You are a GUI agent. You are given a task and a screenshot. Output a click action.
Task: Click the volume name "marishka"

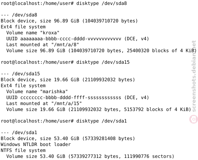tap(54, 92)
